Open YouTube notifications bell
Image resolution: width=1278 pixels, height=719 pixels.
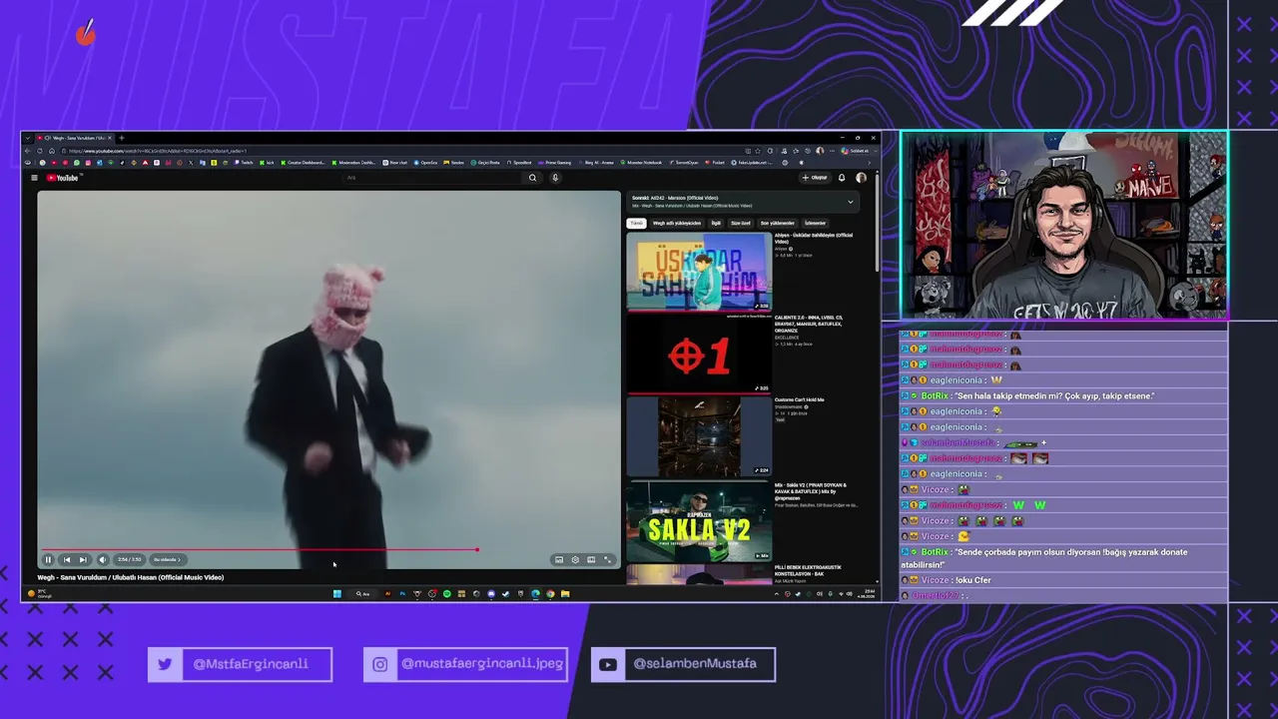click(x=842, y=178)
